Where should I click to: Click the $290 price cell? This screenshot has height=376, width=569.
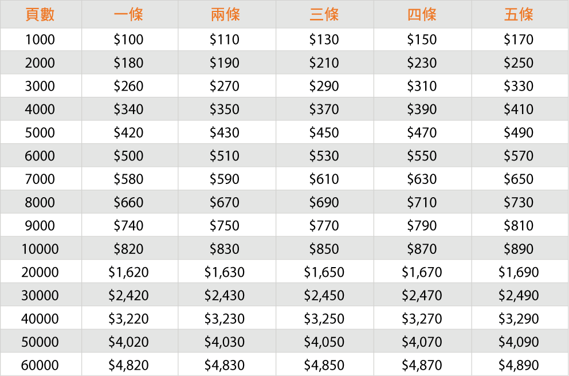tap(324, 86)
